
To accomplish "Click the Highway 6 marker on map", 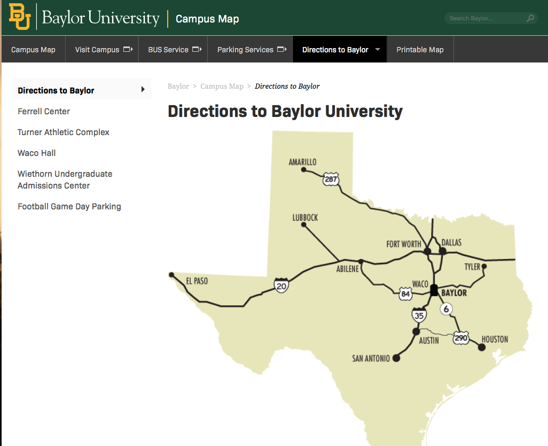I will [x=447, y=309].
